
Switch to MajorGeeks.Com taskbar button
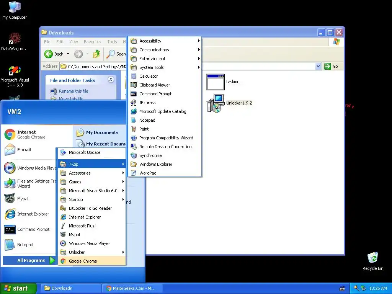pyautogui.click(x=132, y=289)
